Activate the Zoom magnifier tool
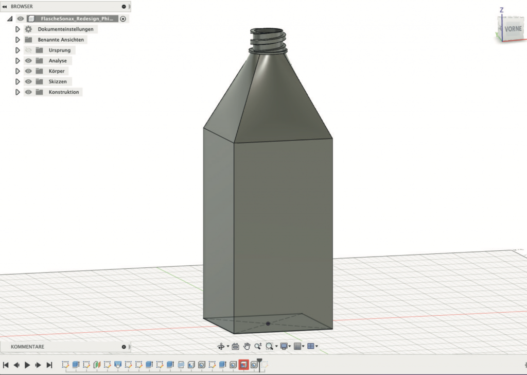The height and width of the screenshot is (375, 527). coord(270,346)
